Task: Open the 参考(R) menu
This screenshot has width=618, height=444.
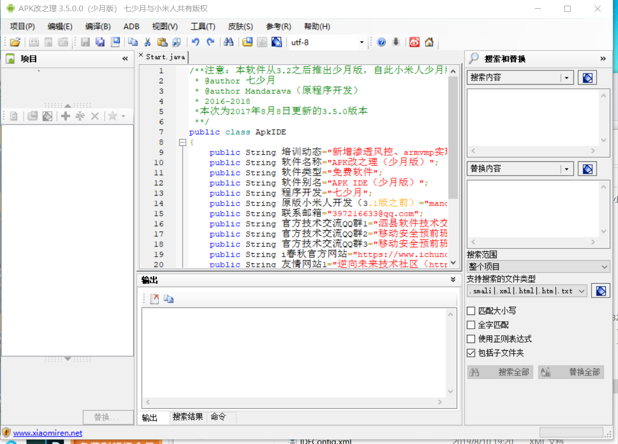Action: (x=279, y=27)
